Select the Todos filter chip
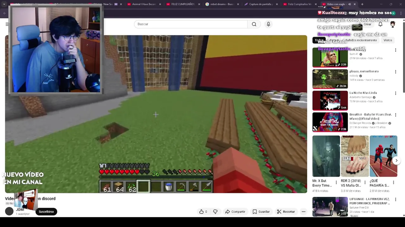This screenshot has width=405, height=227. tap(319, 40)
